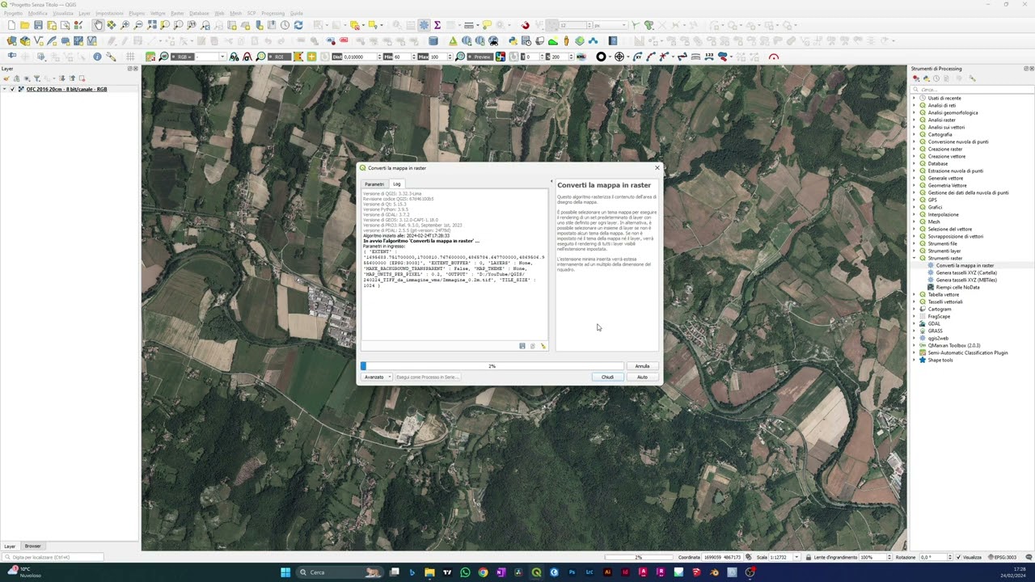Open Blender from the taskbar
The image size is (1035, 582).
(714, 572)
